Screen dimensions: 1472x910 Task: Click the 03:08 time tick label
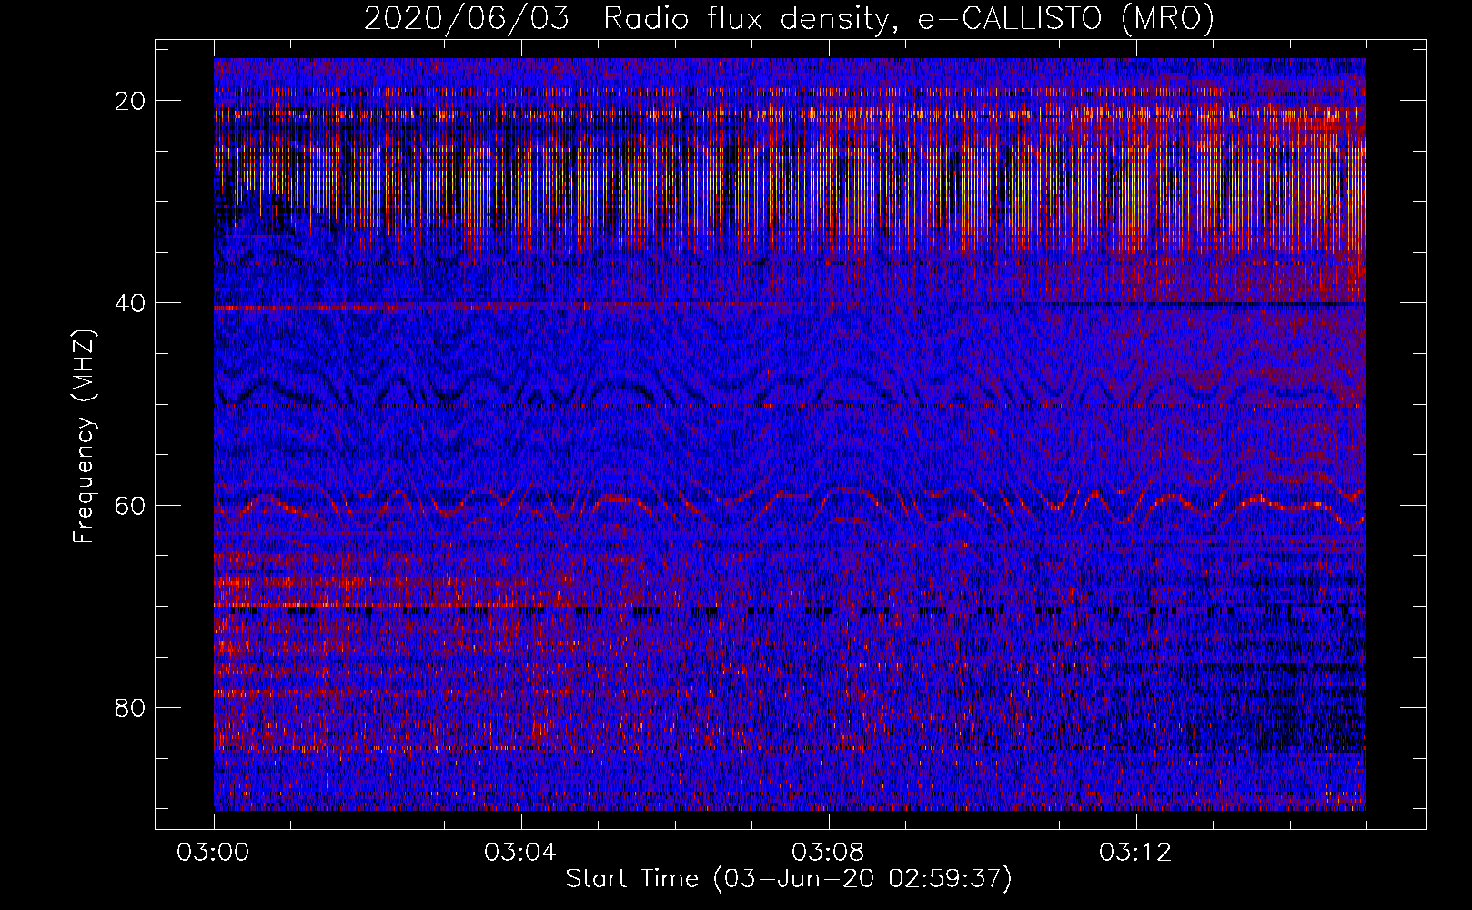(828, 853)
